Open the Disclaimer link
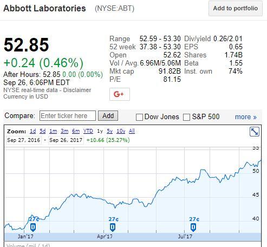The height and width of the screenshot is (247, 267). [x=77, y=90]
